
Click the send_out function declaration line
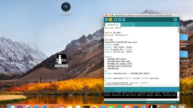(x=132, y=78)
